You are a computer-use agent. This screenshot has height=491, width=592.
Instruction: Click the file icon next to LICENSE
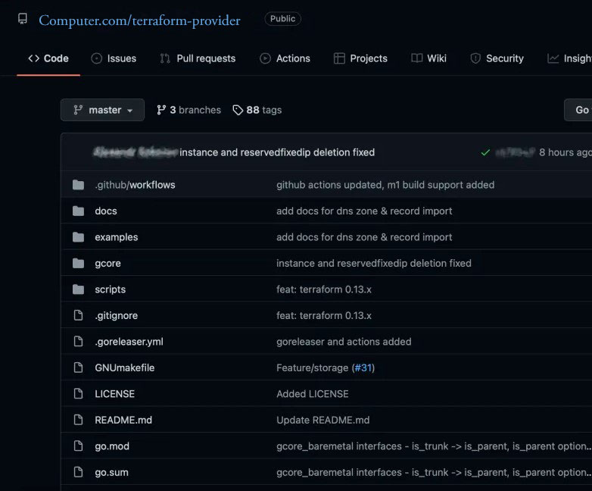click(x=78, y=394)
